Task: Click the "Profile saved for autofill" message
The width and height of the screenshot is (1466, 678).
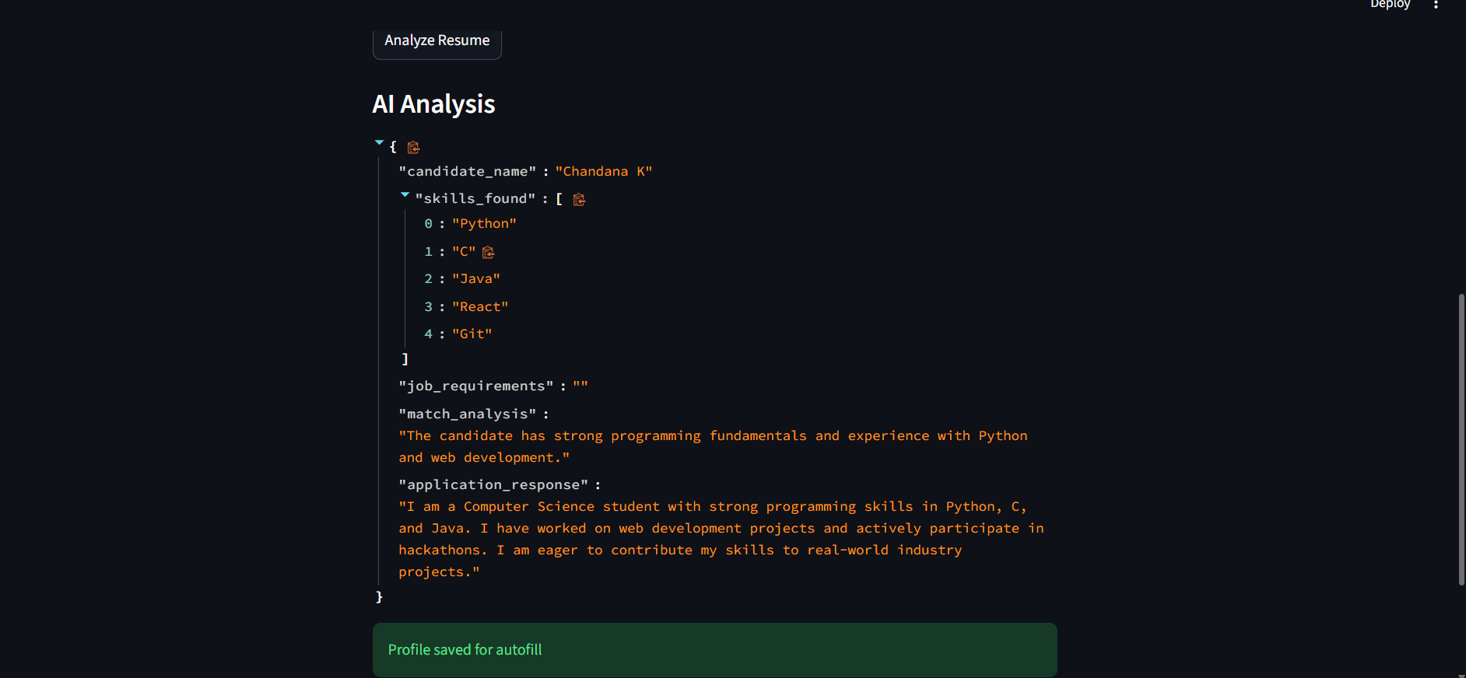Action: point(465,650)
